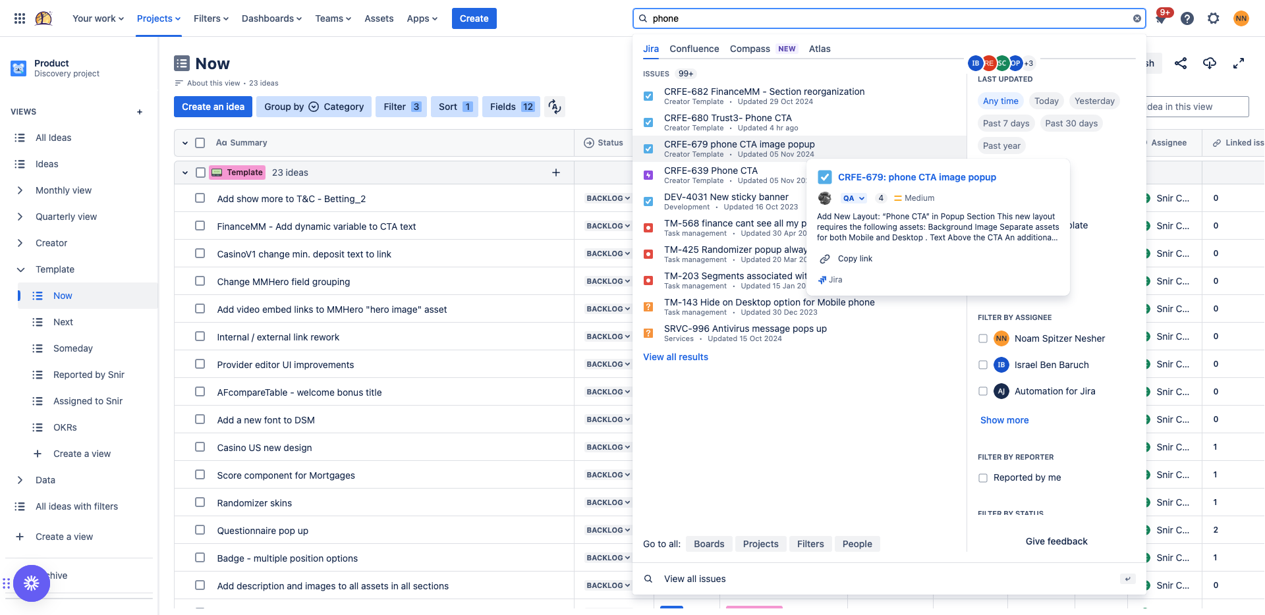Expand the Monthly view folder
The height and width of the screenshot is (615, 1265).
point(20,190)
